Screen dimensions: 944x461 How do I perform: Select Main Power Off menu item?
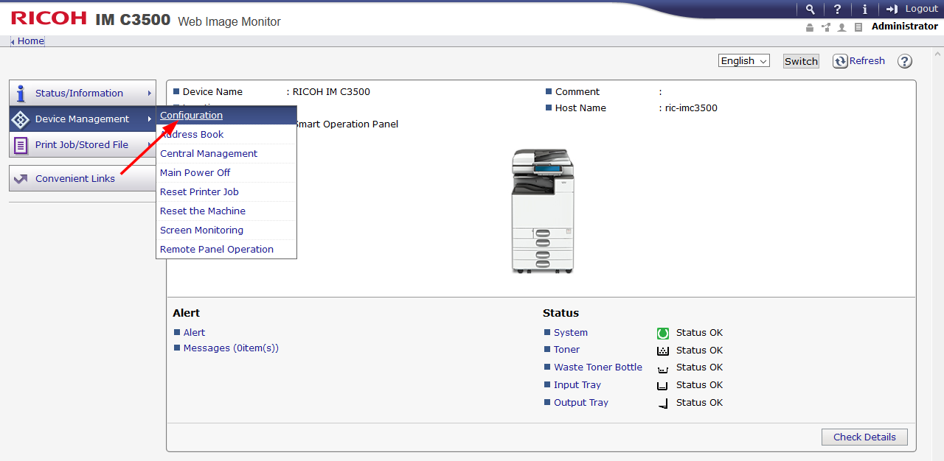(x=226, y=172)
